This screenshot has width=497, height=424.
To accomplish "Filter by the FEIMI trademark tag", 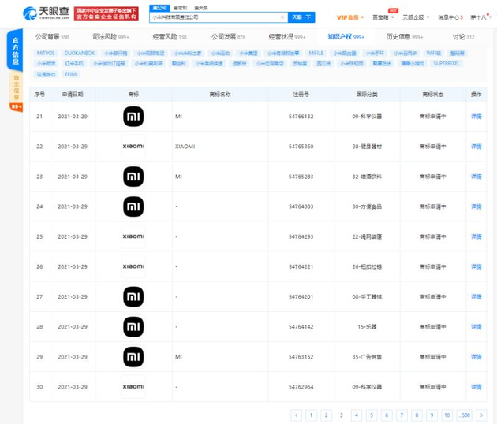I will 71,74.
